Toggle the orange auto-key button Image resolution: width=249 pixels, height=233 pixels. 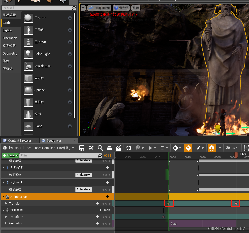[188, 148]
